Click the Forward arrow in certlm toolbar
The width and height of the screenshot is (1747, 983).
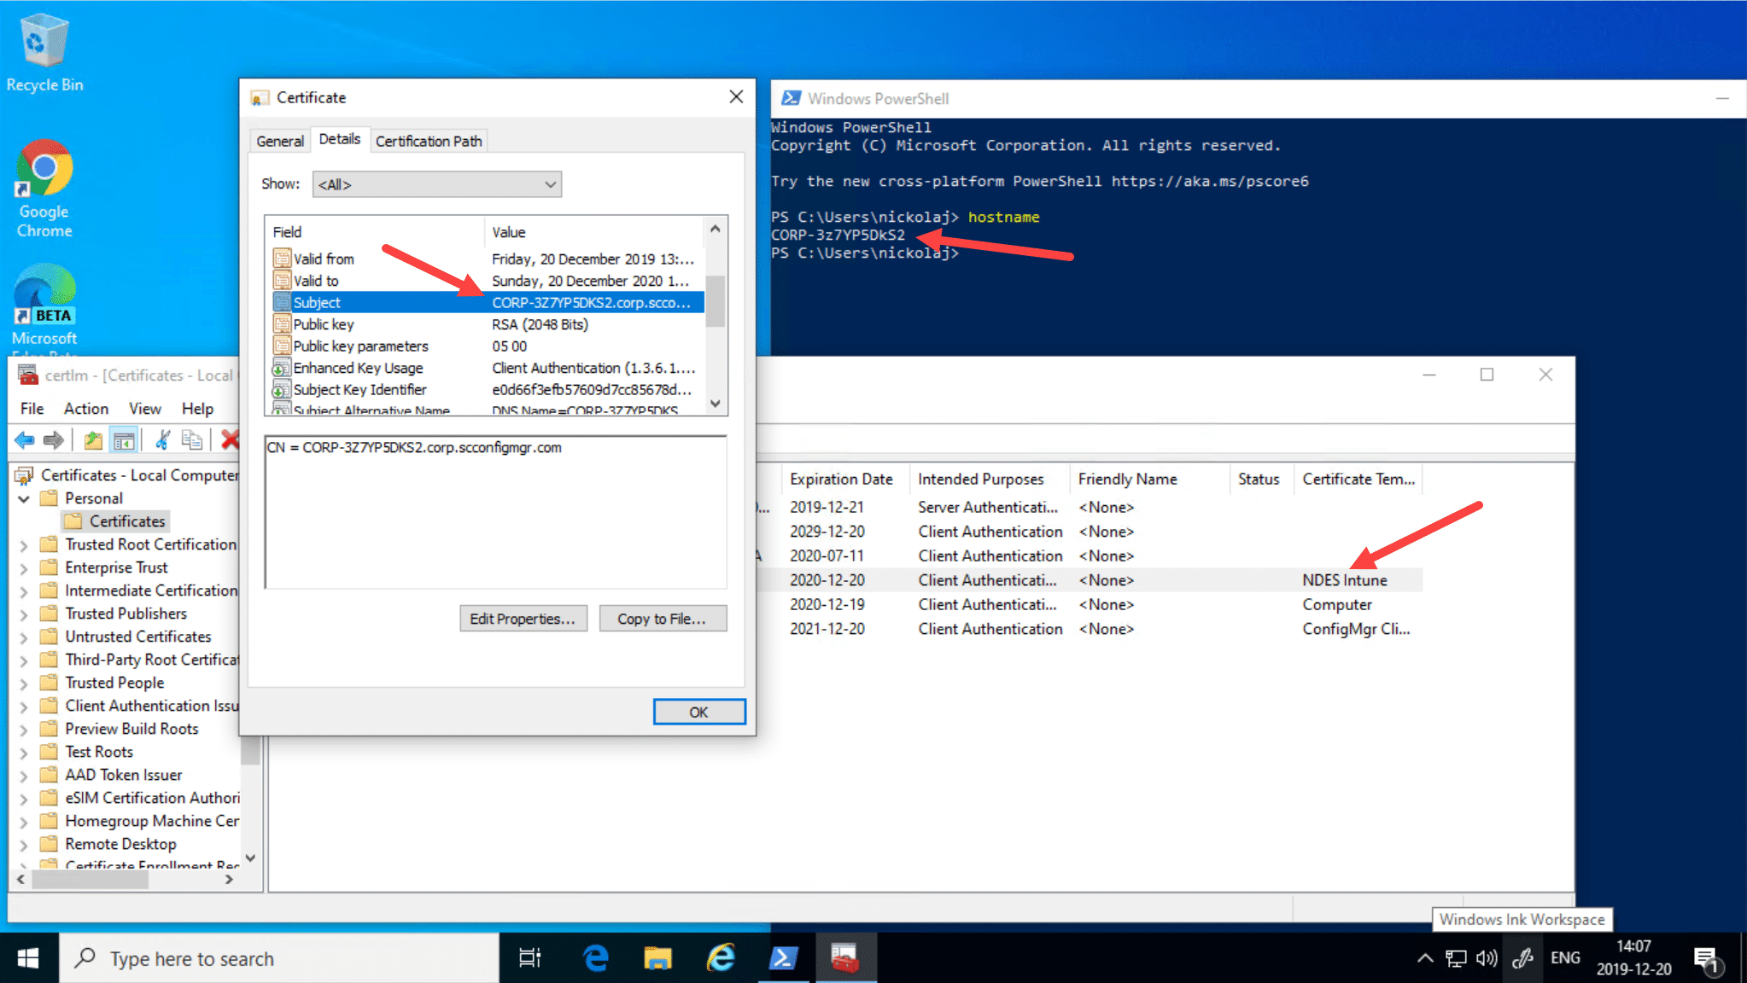click(54, 440)
